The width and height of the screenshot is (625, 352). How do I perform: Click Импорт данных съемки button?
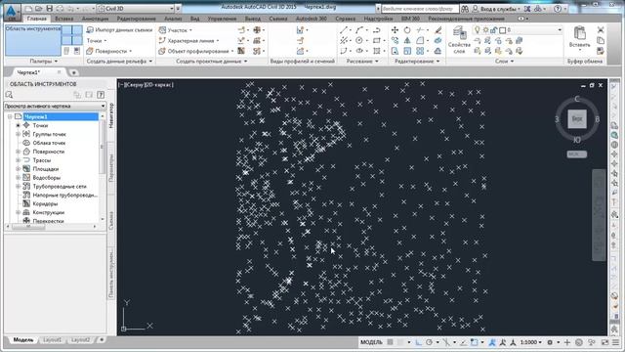click(x=119, y=30)
